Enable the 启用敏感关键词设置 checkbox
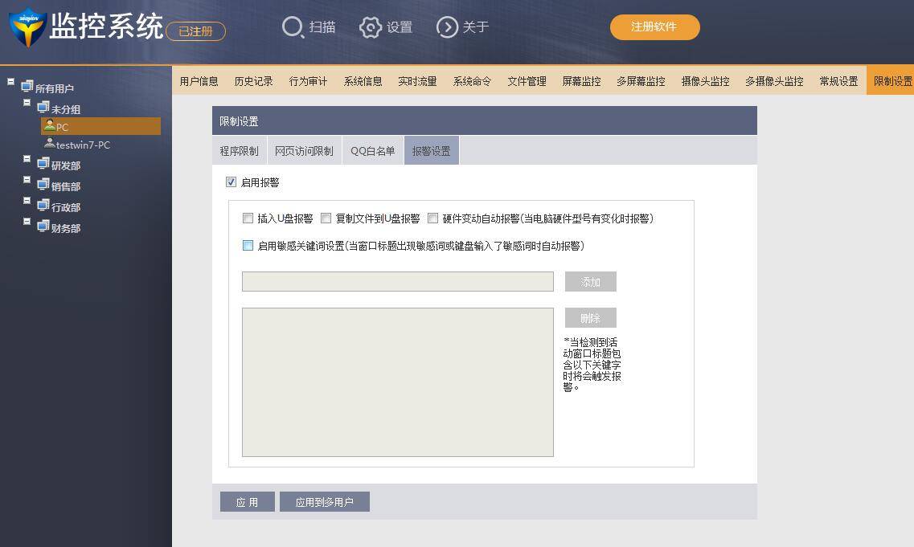Viewport: 914px width, 547px height. pyautogui.click(x=248, y=245)
